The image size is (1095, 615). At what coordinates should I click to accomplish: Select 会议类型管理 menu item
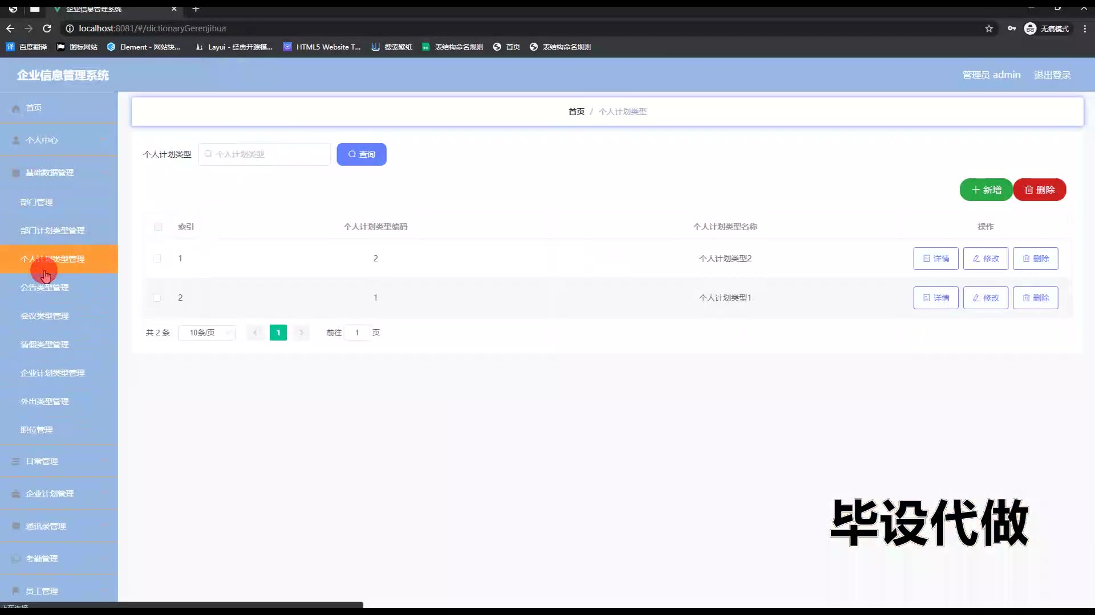(x=44, y=316)
